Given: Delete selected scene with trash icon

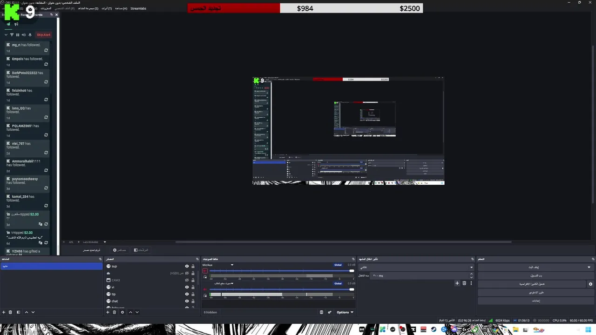Looking at the screenshot, I should pyautogui.click(x=10, y=312).
